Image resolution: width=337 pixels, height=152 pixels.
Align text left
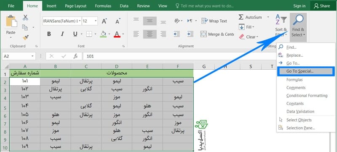(x=136, y=34)
